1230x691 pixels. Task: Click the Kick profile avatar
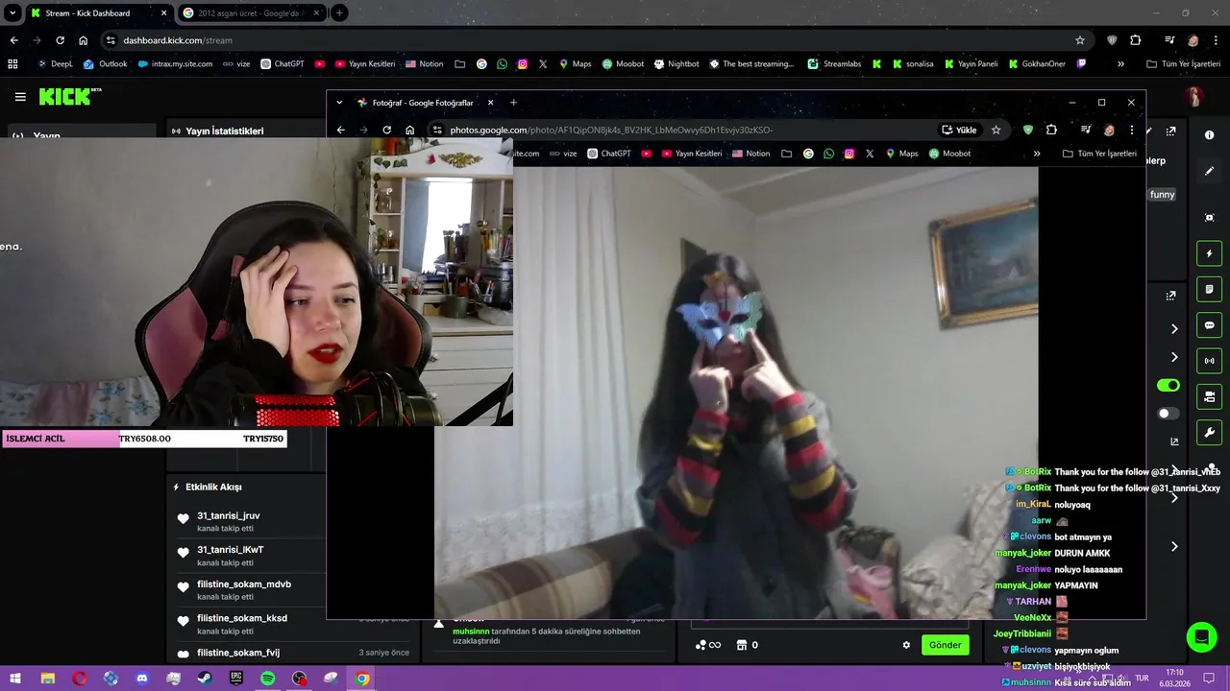1193,97
